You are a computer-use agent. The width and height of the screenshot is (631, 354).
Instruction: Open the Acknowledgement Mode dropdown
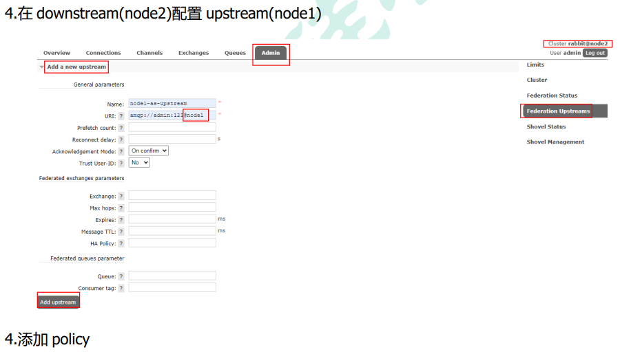click(149, 151)
